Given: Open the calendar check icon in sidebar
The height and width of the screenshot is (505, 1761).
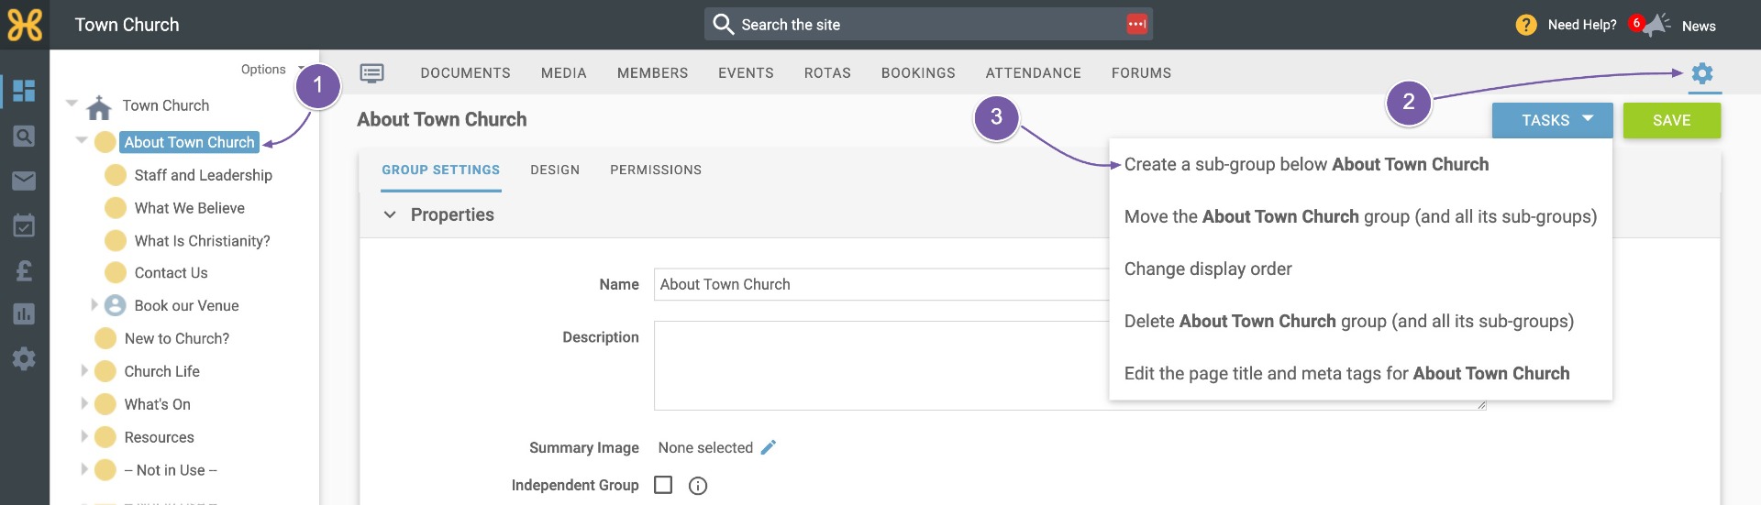Looking at the screenshot, I should (25, 225).
